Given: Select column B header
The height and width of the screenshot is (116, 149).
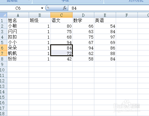Looking at the screenshot, I should tap(40, 15).
